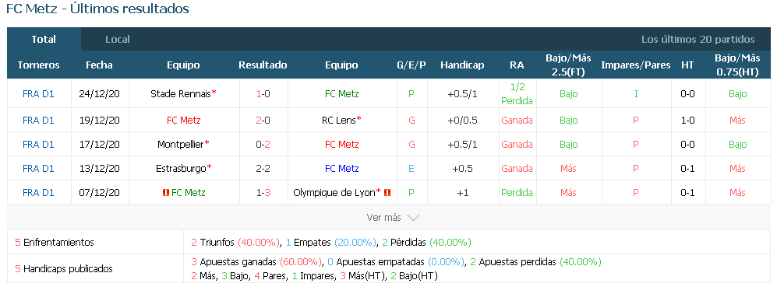Select the Total tab
This screenshot has height=287, width=777.
pos(44,39)
